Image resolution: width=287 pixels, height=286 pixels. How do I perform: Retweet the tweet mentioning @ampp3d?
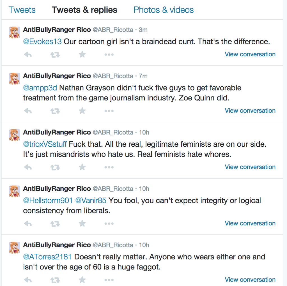click(55, 111)
